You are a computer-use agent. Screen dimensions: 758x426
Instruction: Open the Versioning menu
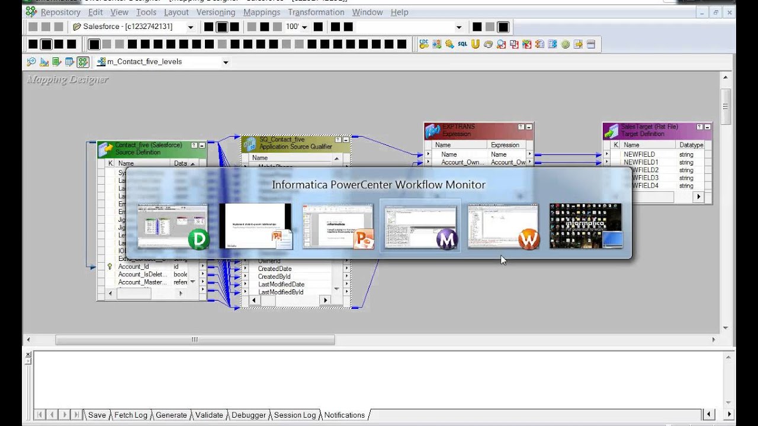point(216,12)
